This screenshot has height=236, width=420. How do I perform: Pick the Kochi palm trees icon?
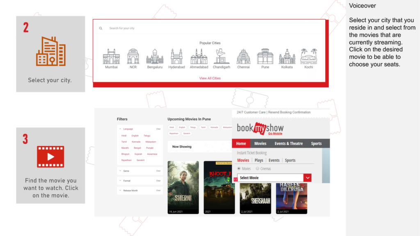coord(308,57)
